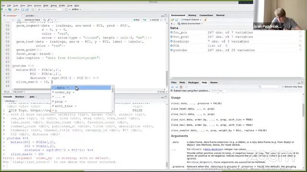Follow the data-masking help link
Viewport: 307px width, 172px height.
coord(213,149)
